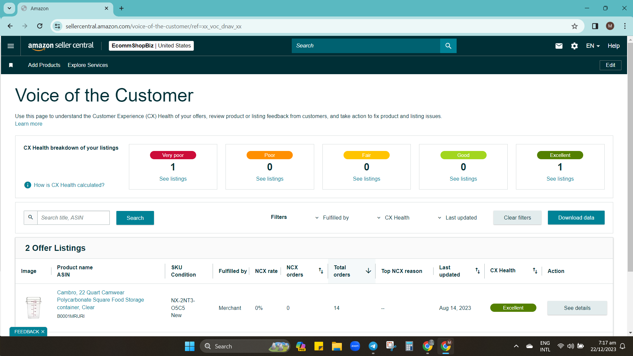This screenshot has height=356, width=633.
Task: Close the FEEDBACK tab widget
Action: click(x=43, y=332)
